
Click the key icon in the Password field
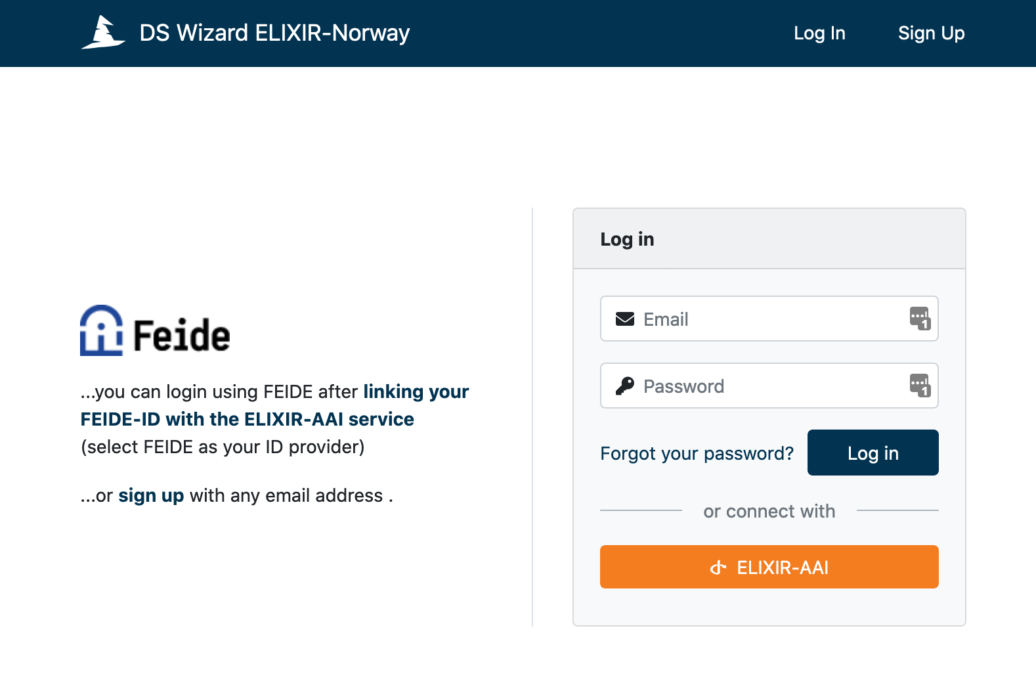click(x=626, y=386)
